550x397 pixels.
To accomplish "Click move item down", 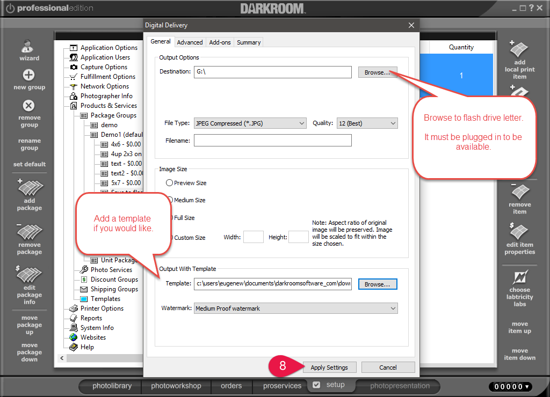I will [x=520, y=354].
